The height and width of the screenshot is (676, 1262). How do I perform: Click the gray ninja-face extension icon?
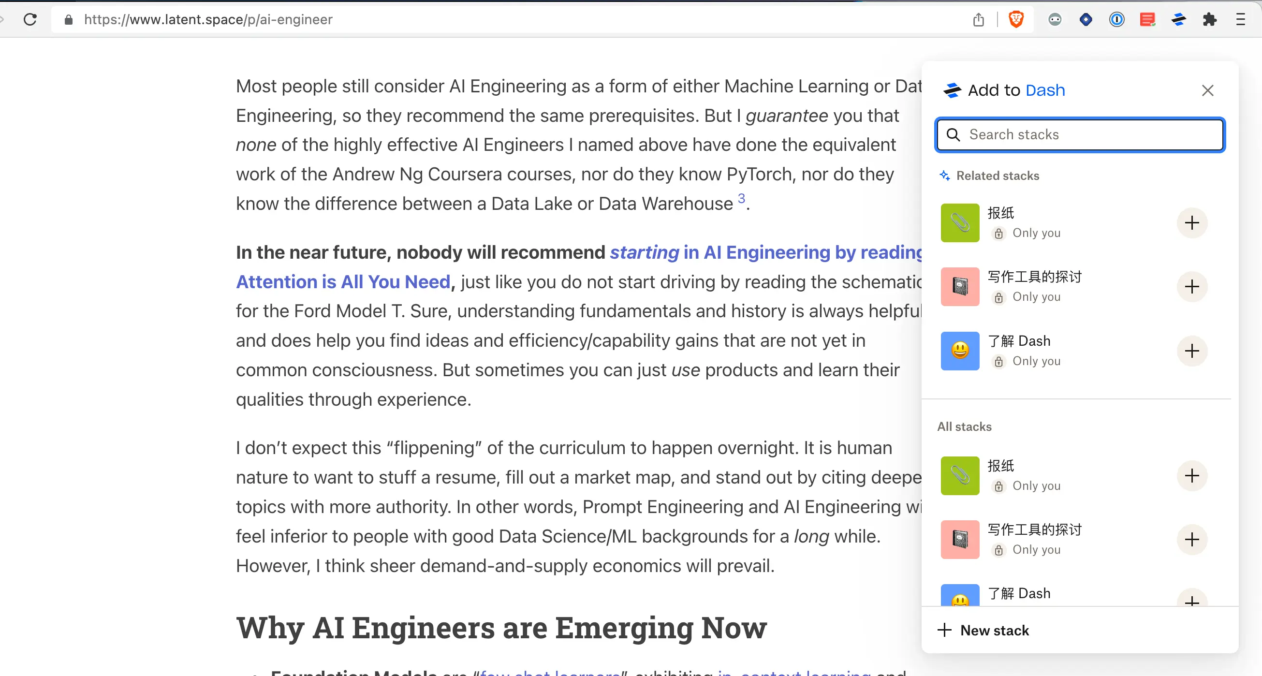click(1055, 20)
